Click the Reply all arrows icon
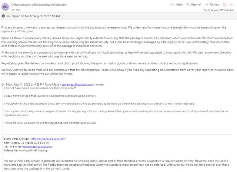 pos(188,4)
